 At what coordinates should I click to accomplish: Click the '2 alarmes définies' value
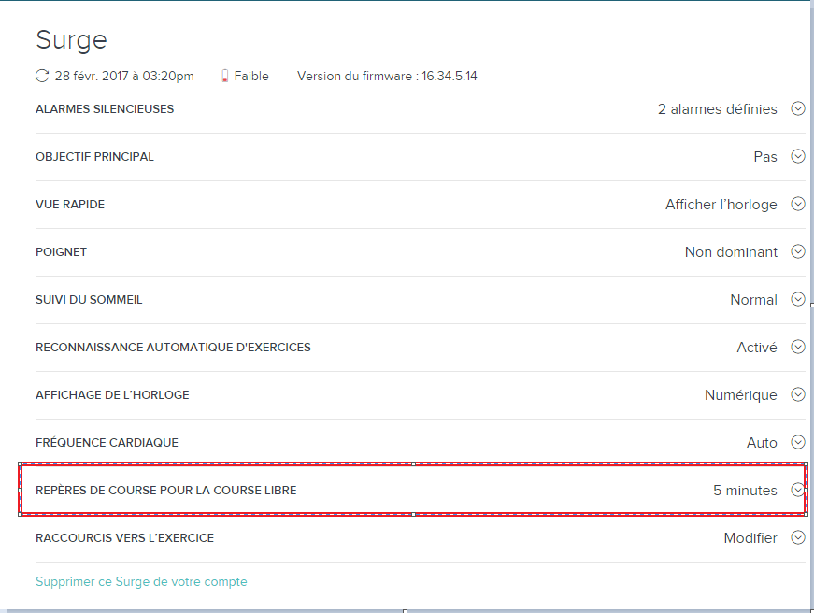coord(718,109)
